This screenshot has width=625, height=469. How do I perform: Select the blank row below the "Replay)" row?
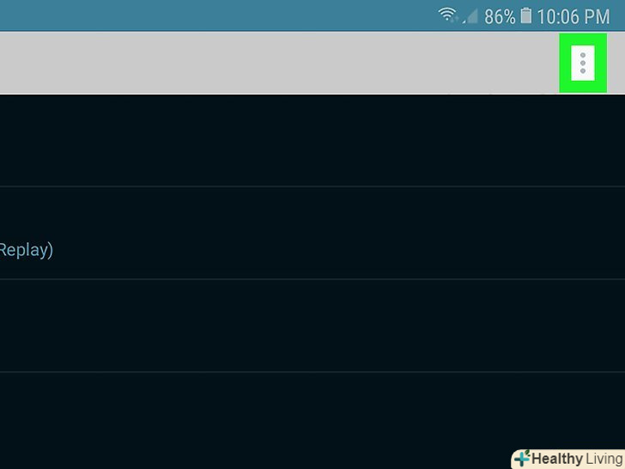click(x=312, y=326)
